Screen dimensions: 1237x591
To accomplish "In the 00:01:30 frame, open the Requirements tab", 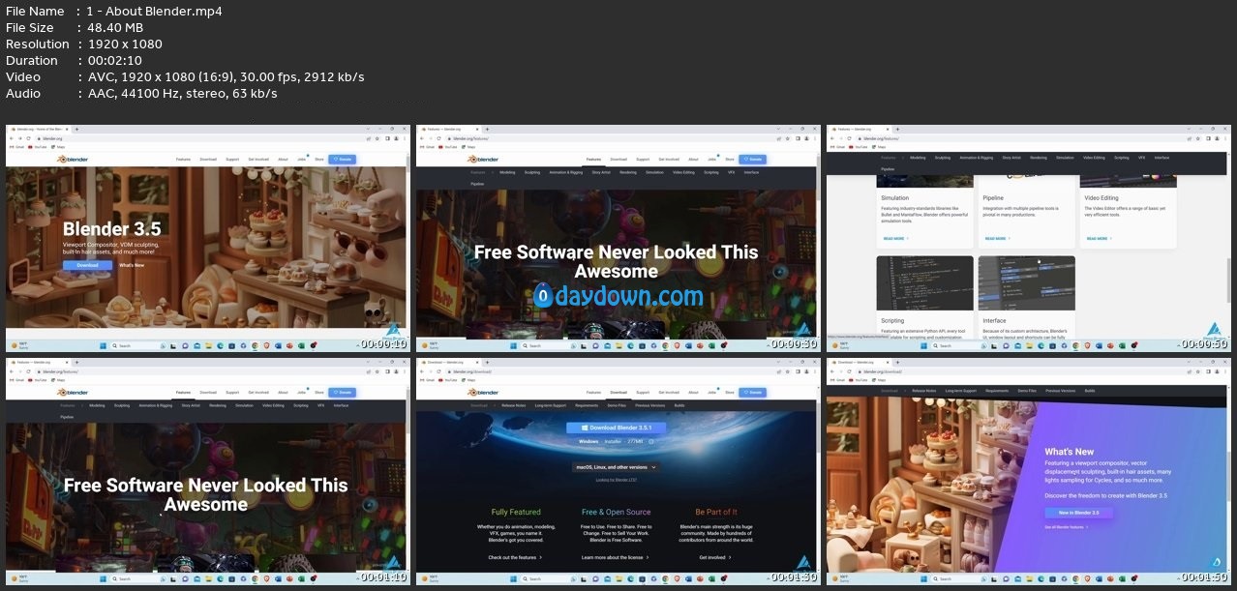I will [x=587, y=405].
